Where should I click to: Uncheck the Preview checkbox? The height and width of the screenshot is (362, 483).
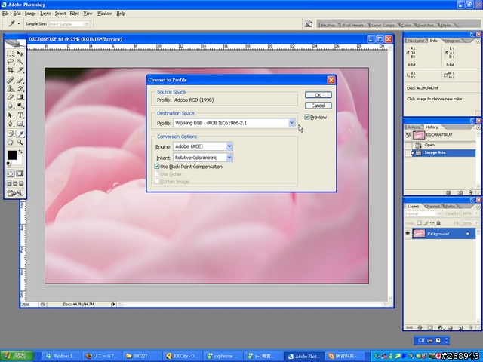307,117
